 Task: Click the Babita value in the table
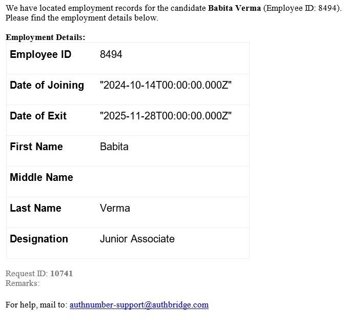114,147
